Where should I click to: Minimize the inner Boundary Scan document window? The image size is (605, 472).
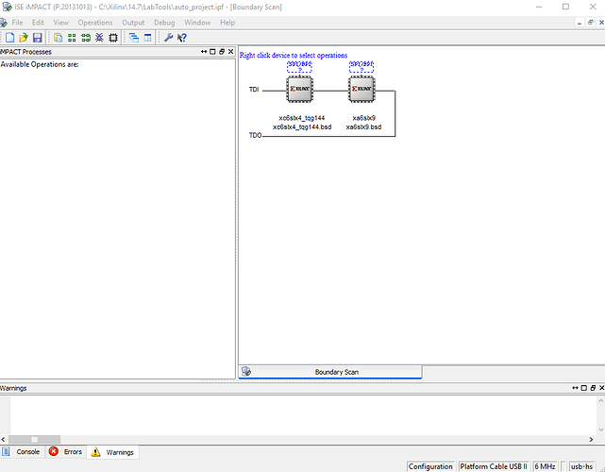point(580,23)
